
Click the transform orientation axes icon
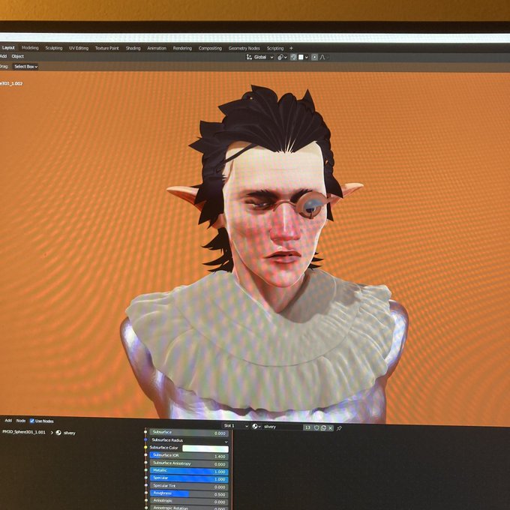249,57
